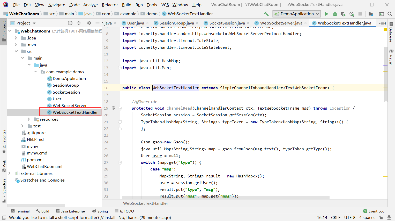The width and height of the screenshot is (395, 221).
Task: Open the Project panel settings gear
Action: 89,23
